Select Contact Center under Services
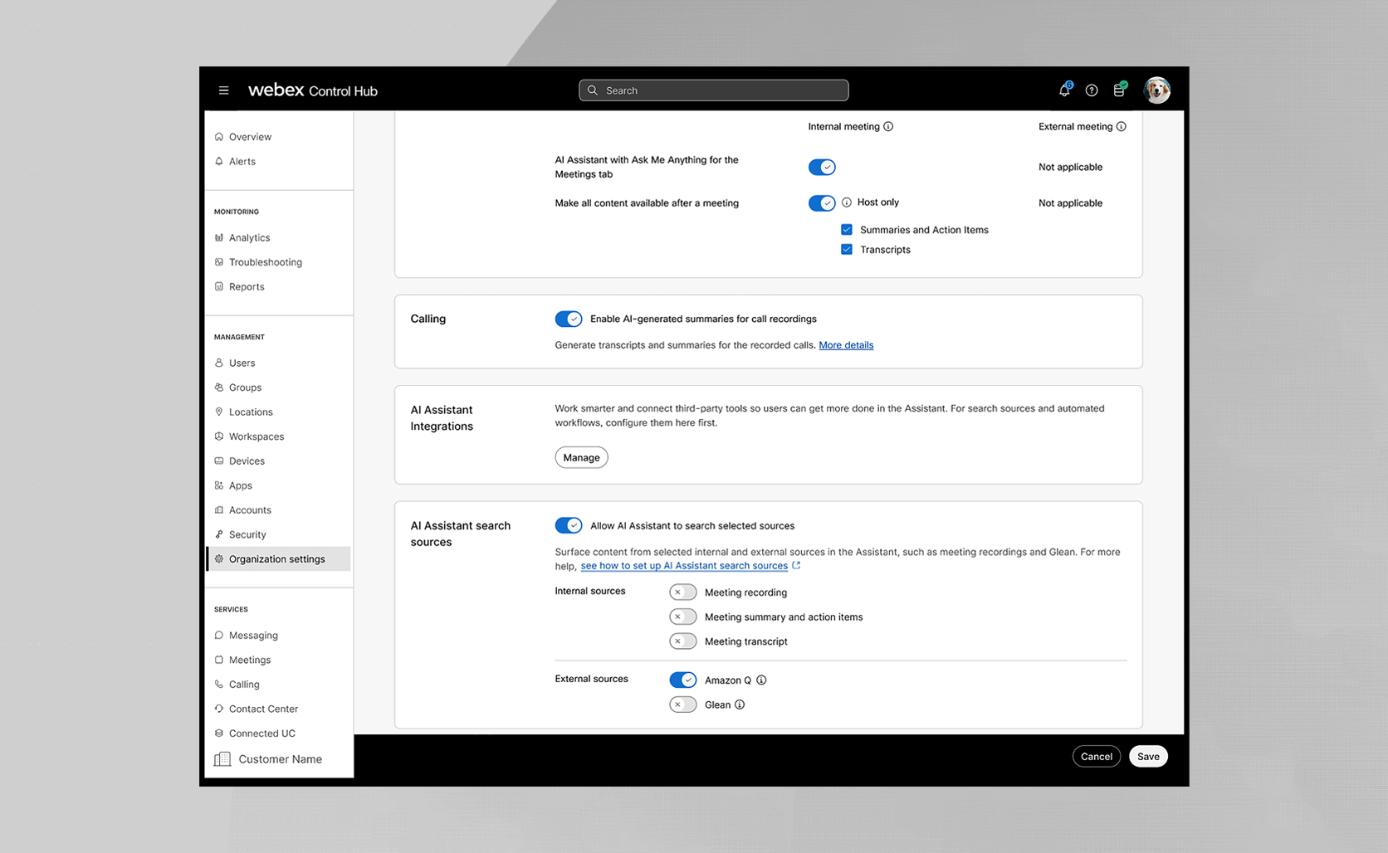1388x853 pixels. (263, 709)
